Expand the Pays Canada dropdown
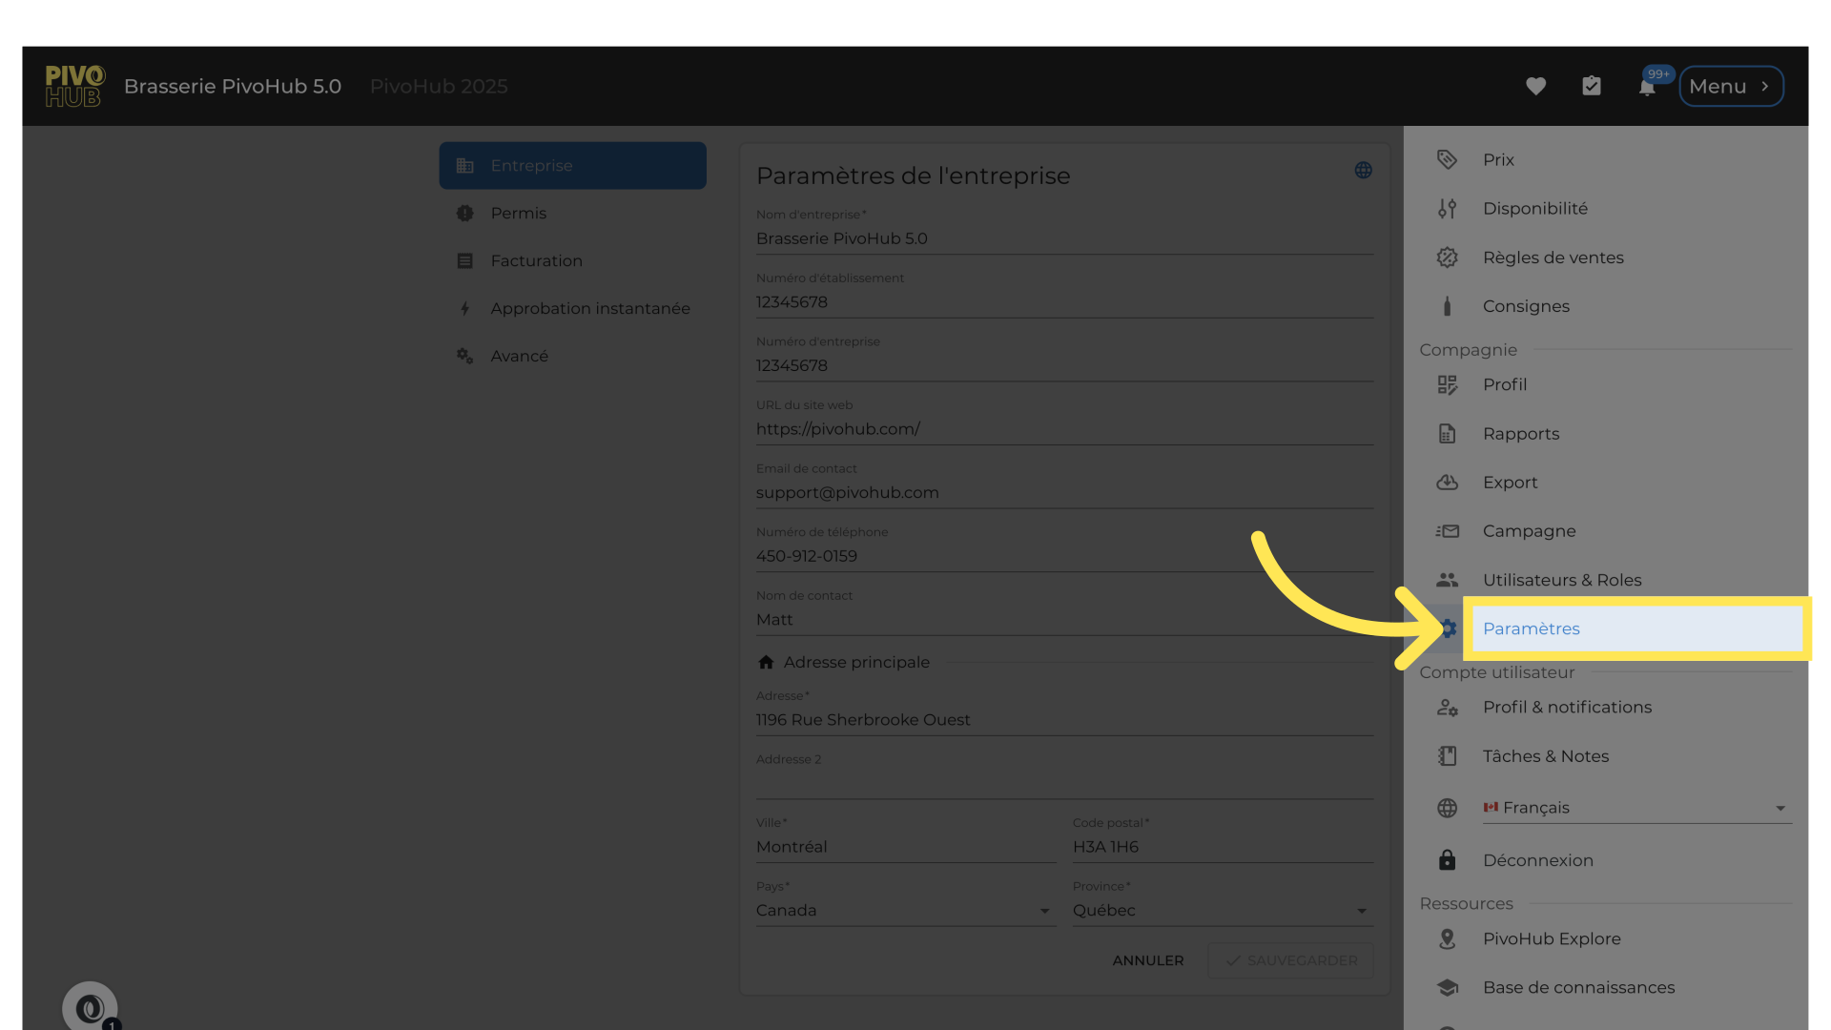1831x1030 pixels. (x=904, y=911)
